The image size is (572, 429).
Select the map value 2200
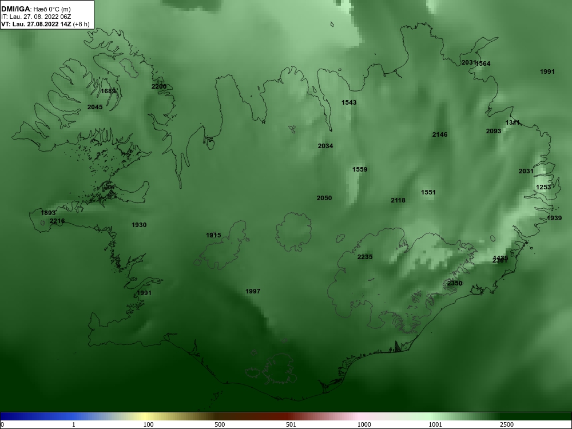159,86
